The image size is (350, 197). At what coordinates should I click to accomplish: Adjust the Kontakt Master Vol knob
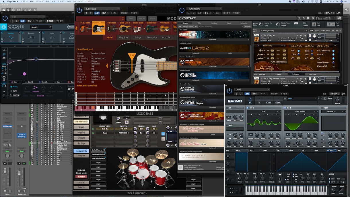(x=262, y=25)
